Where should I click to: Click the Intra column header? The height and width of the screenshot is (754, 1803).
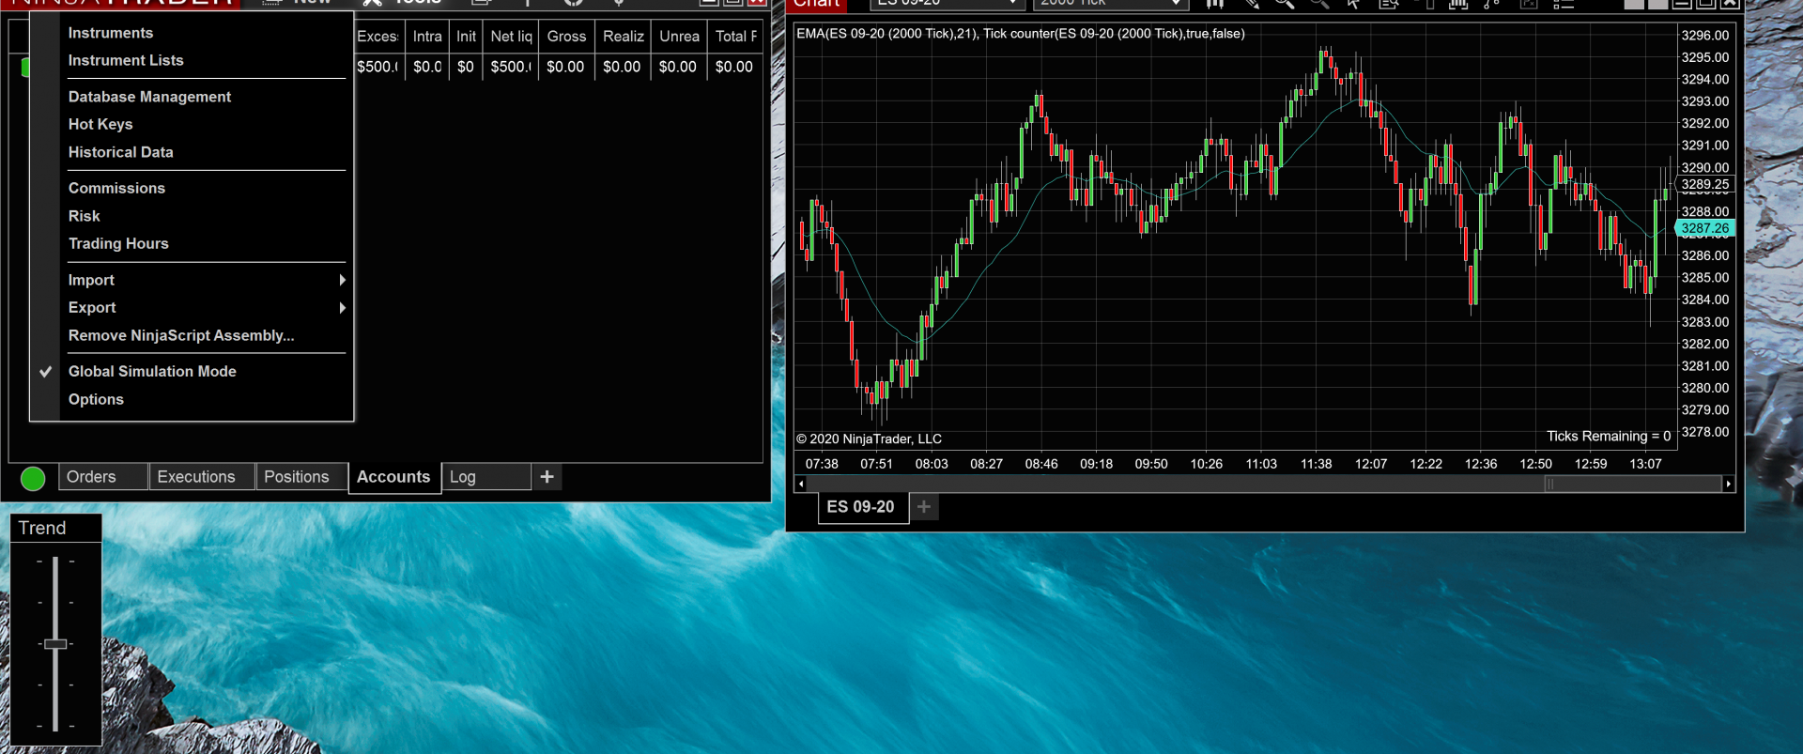pyautogui.click(x=427, y=37)
